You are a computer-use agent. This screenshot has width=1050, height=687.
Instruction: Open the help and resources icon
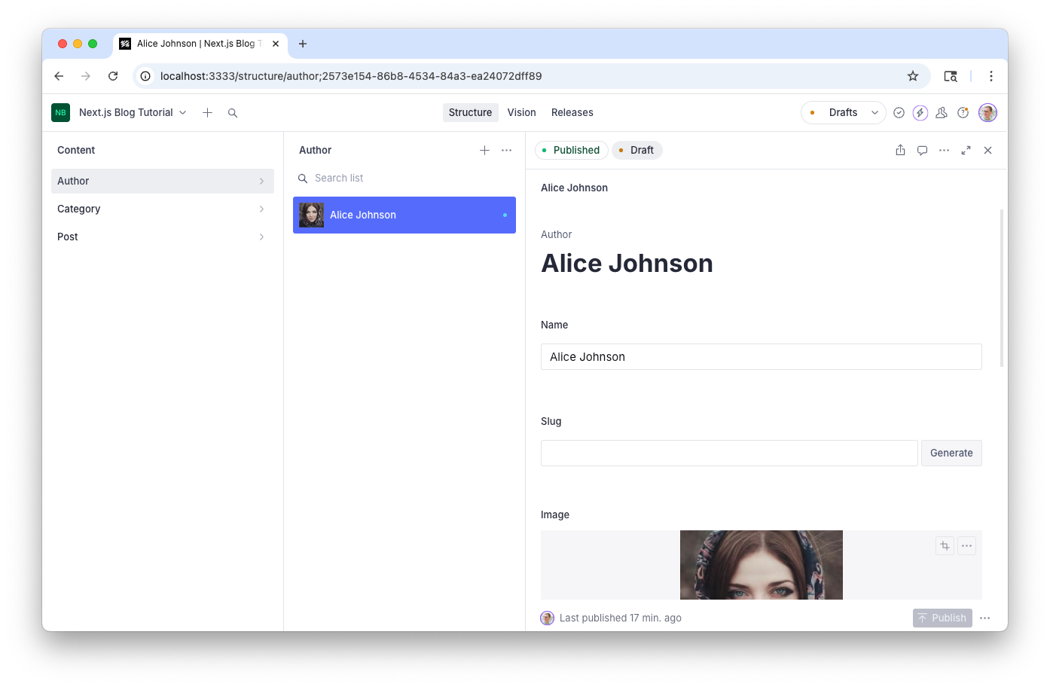(x=963, y=112)
